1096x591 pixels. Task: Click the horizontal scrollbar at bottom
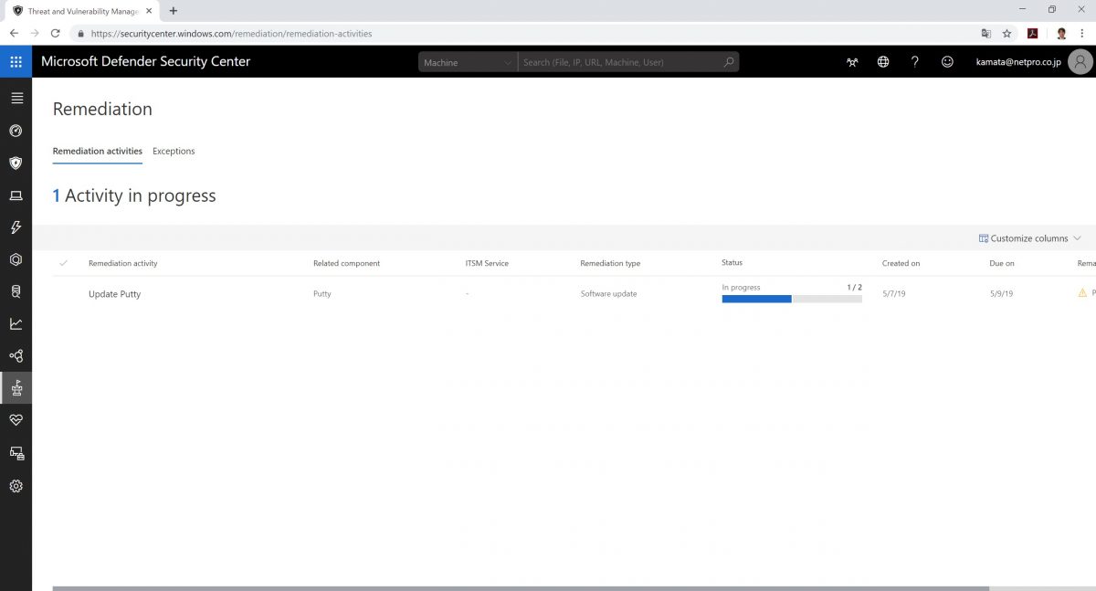521,588
